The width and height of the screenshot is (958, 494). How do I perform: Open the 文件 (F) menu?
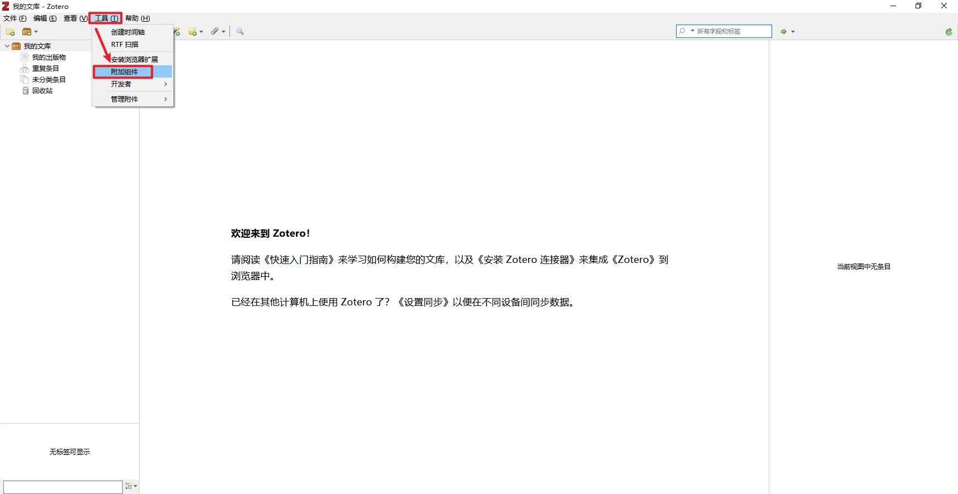click(x=15, y=18)
